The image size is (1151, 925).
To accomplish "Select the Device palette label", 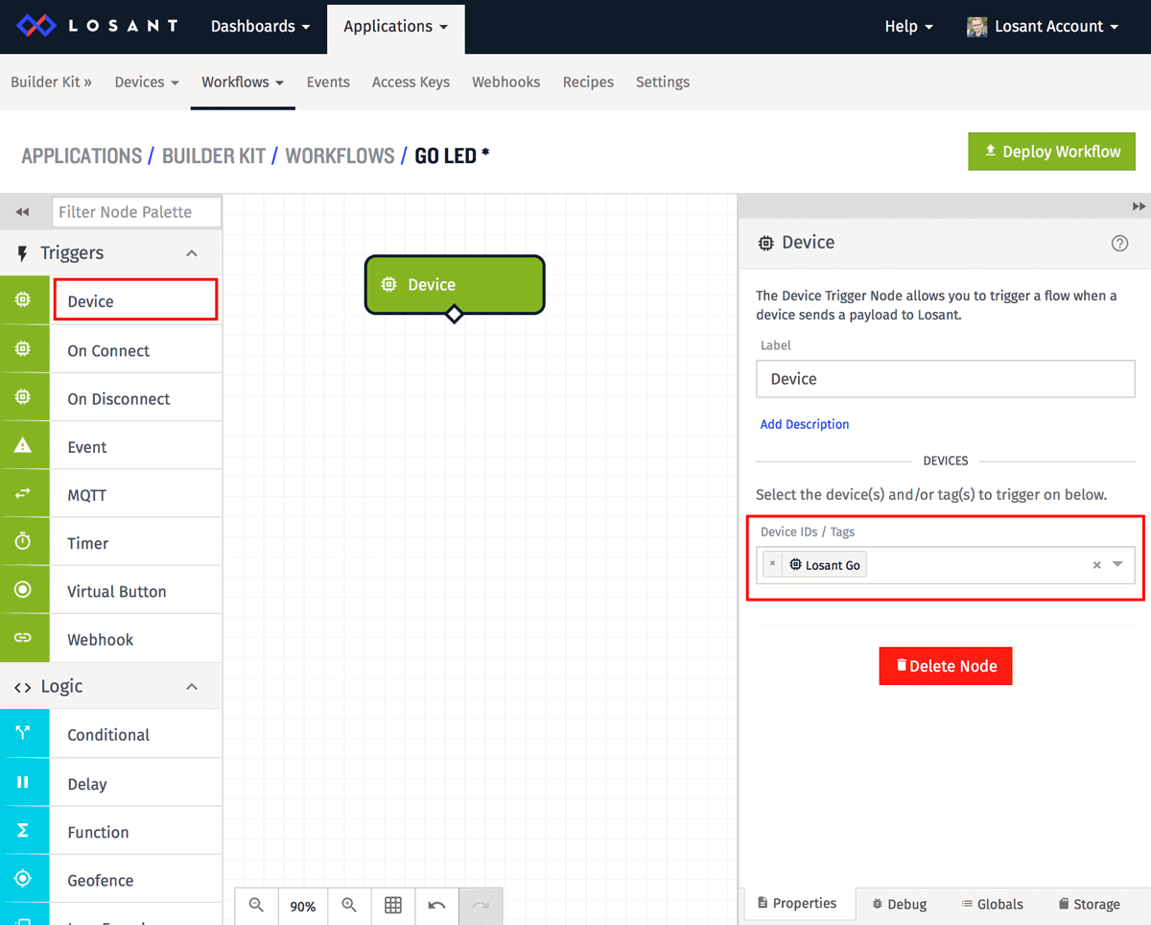I will 90,301.
